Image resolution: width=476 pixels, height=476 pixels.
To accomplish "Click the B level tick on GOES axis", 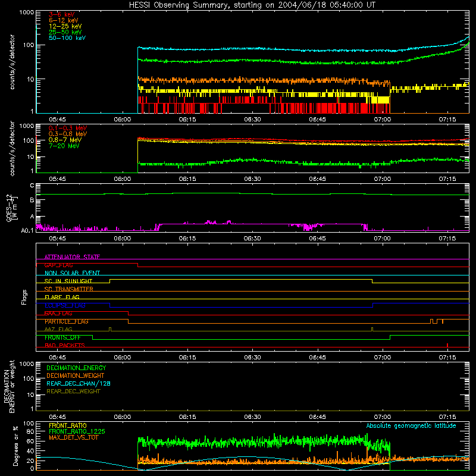I will click(32, 200).
